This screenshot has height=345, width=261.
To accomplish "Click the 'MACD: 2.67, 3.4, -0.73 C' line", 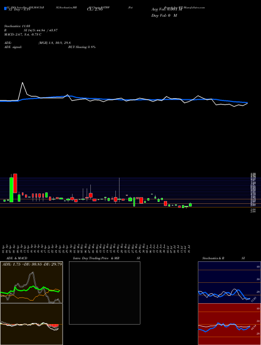I will coord(22,34).
